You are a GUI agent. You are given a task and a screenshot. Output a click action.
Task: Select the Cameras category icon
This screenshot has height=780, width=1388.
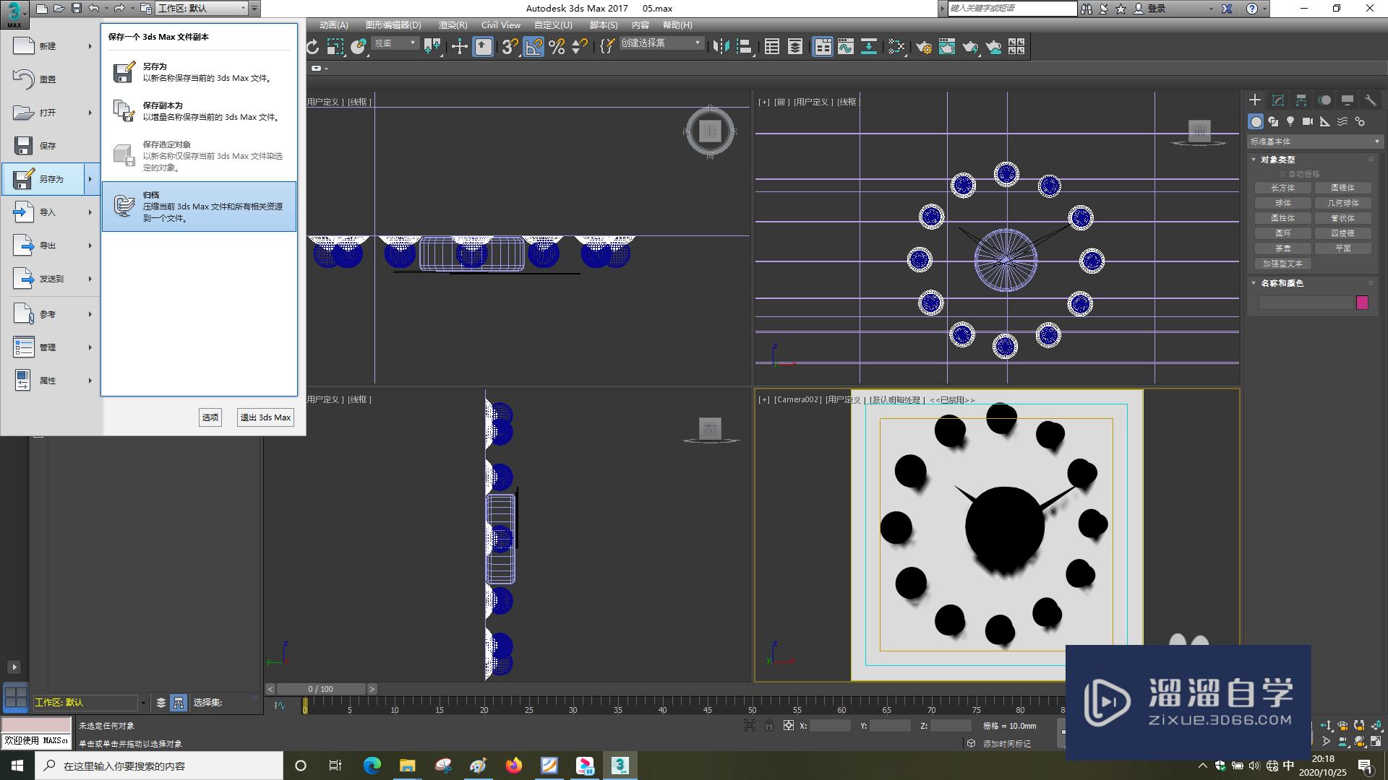[1308, 121]
